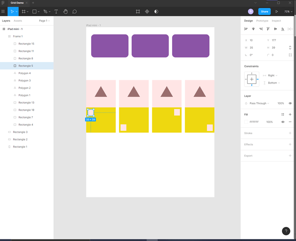The width and height of the screenshot is (296, 241).
Task: Switch to Design tab
Action: click(249, 21)
